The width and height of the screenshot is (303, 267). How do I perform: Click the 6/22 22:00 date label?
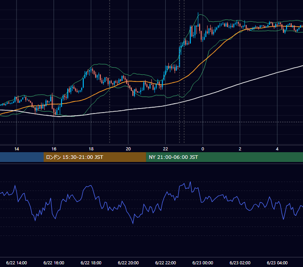click(166, 263)
